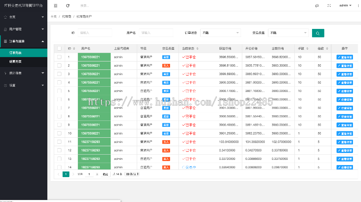
Task: Click 查看详情 button for row 1
Action: pos(345,57)
